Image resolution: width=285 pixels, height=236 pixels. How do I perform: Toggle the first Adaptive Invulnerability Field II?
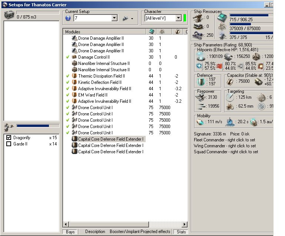(67, 89)
